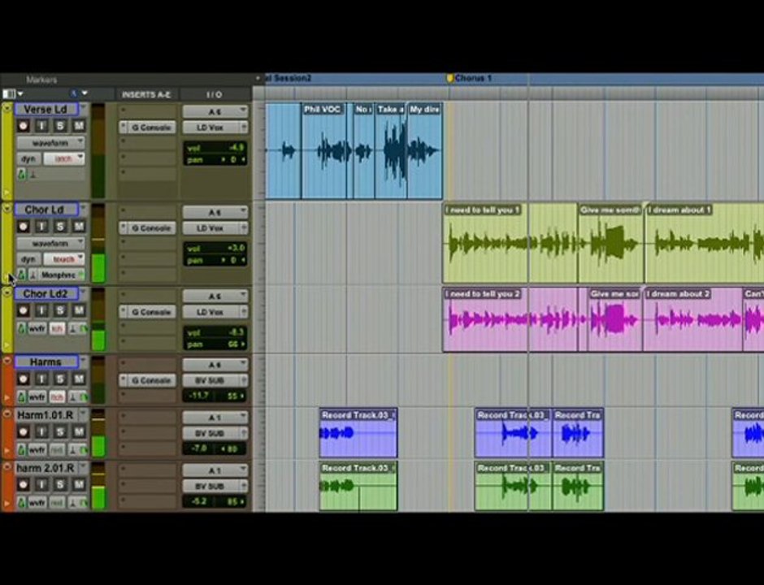The image size is (764, 585).
Task: Toggle input monitoring on Chor Ld2 track
Action: (42, 310)
